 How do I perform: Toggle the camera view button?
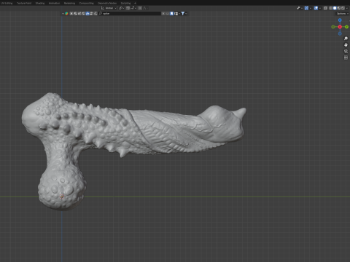pyautogui.click(x=346, y=51)
